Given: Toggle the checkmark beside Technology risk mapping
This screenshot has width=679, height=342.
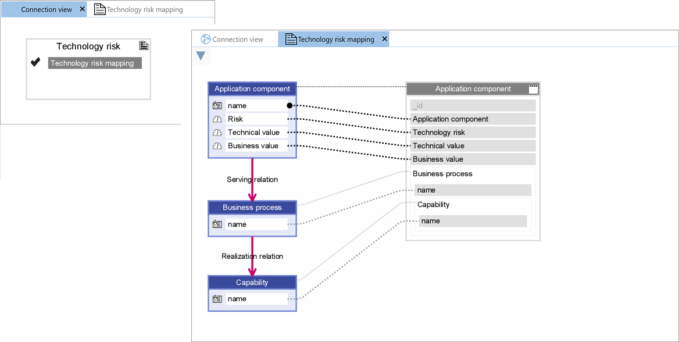Looking at the screenshot, I should (35, 62).
